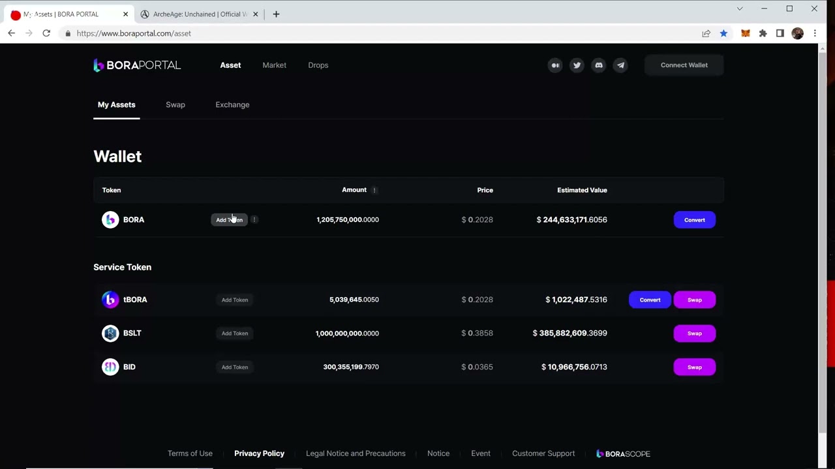Screen dimensions: 835x469
Task: Toggle the browser side panel icon
Action: 780,33
